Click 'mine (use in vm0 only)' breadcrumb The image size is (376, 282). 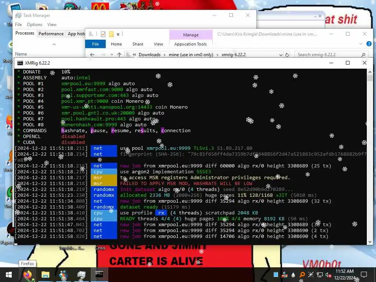tap(191, 55)
